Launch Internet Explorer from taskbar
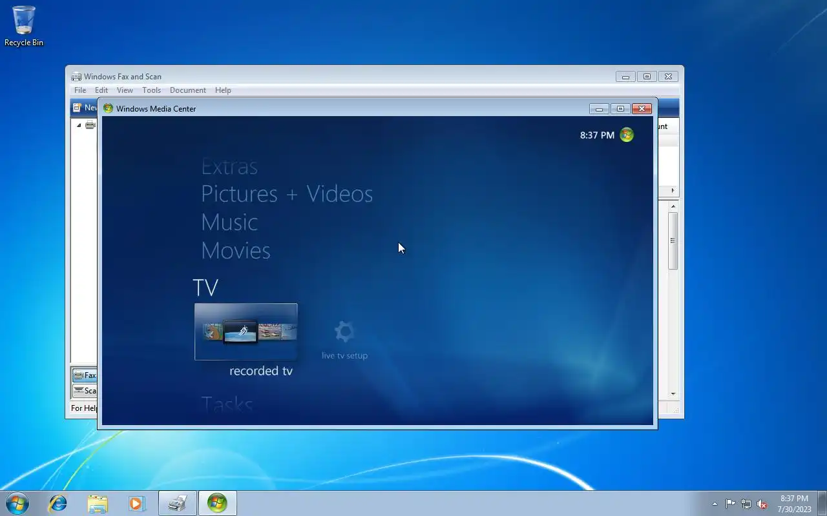Image resolution: width=827 pixels, height=516 pixels. tap(58, 503)
